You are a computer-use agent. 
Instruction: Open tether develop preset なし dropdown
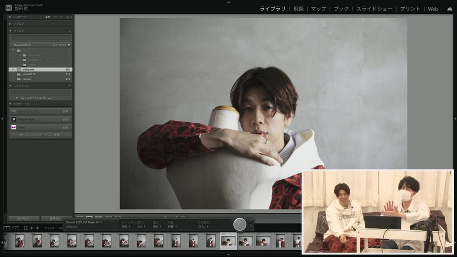click(x=203, y=227)
